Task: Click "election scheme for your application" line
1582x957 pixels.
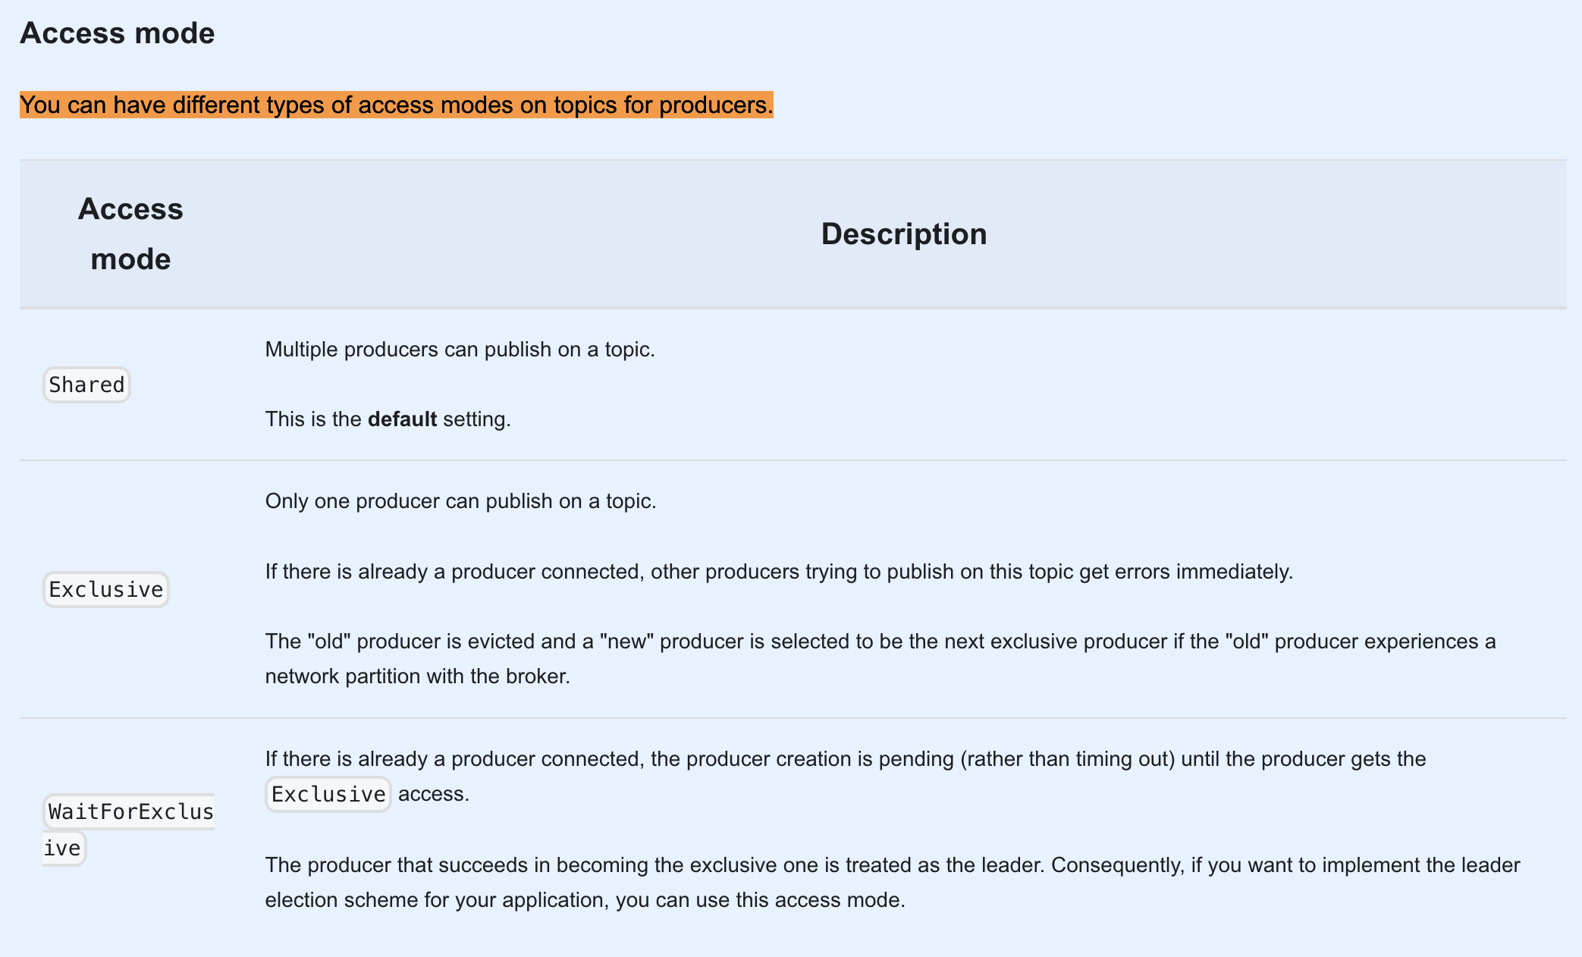Action: click(584, 900)
